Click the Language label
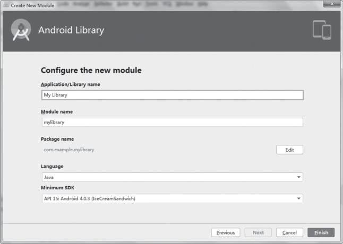 (52, 167)
